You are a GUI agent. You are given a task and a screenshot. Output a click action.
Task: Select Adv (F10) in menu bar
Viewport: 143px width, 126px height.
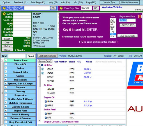[x=66, y=3]
